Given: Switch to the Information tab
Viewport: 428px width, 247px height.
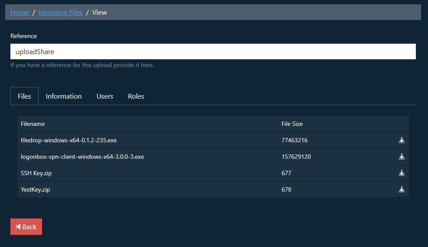Looking at the screenshot, I should click(64, 96).
